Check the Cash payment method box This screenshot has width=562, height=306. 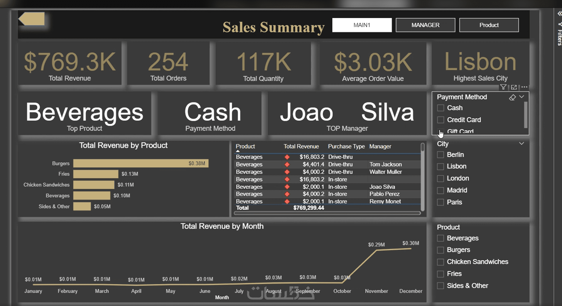[x=441, y=108]
